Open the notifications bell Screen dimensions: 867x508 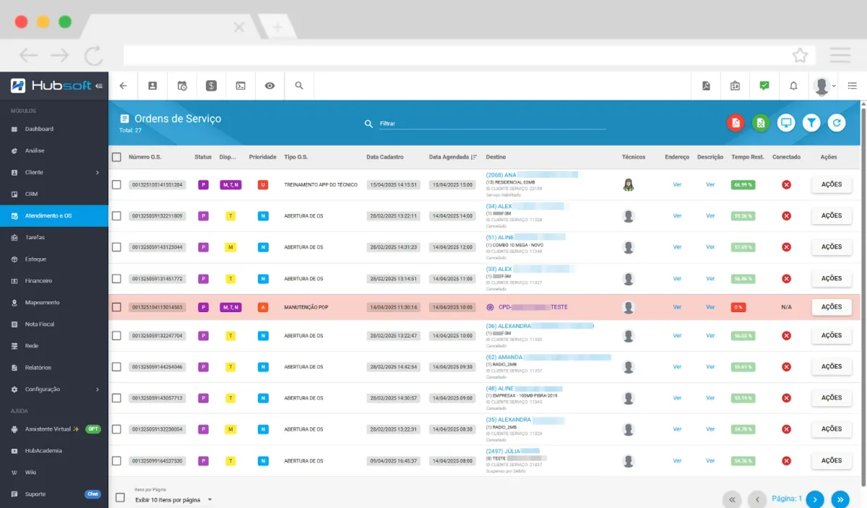tap(793, 86)
